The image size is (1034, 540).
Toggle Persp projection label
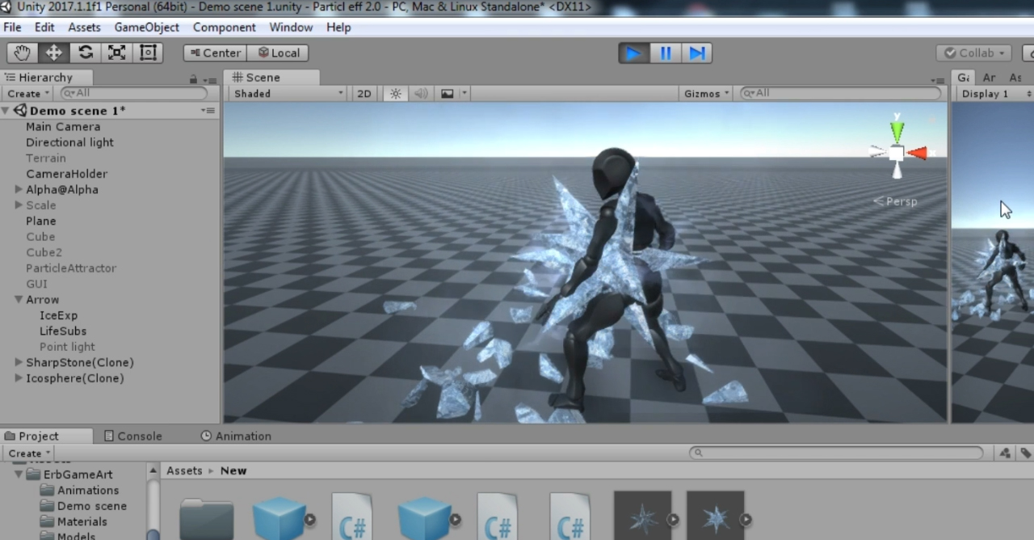[x=896, y=201]
